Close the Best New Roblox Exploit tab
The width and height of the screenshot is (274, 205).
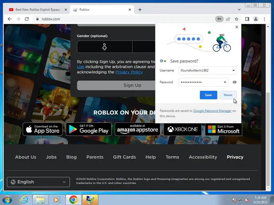[66, 10]
